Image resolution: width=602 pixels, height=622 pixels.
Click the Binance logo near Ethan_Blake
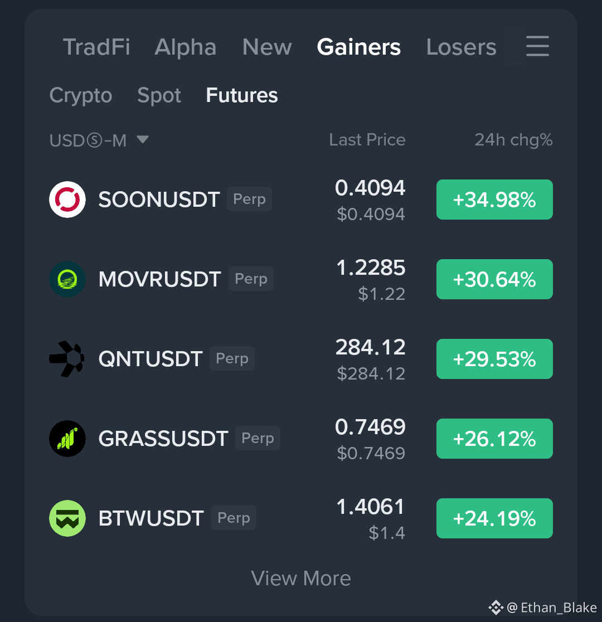point(496,608)
